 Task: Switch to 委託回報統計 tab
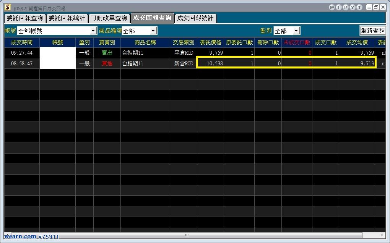(67, 18)
